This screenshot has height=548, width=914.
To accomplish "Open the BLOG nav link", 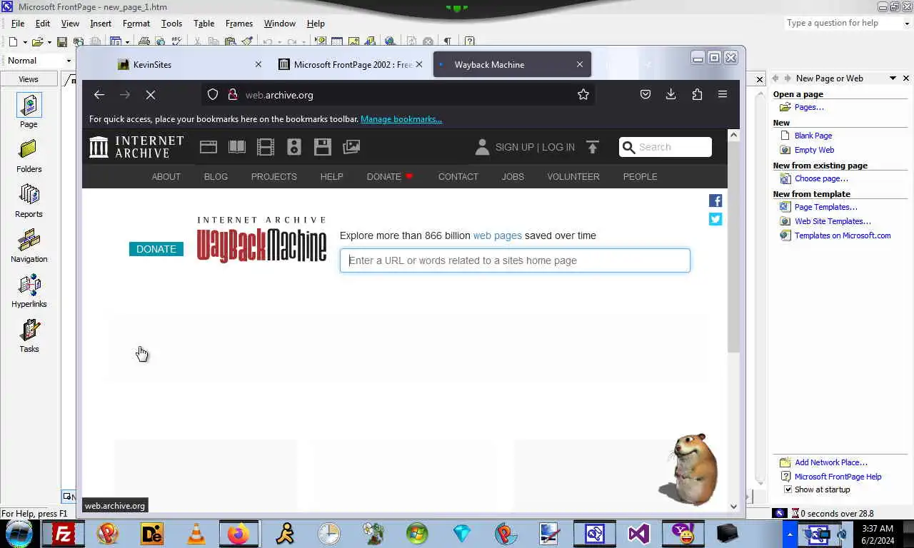I will click(x=216, y=177).
